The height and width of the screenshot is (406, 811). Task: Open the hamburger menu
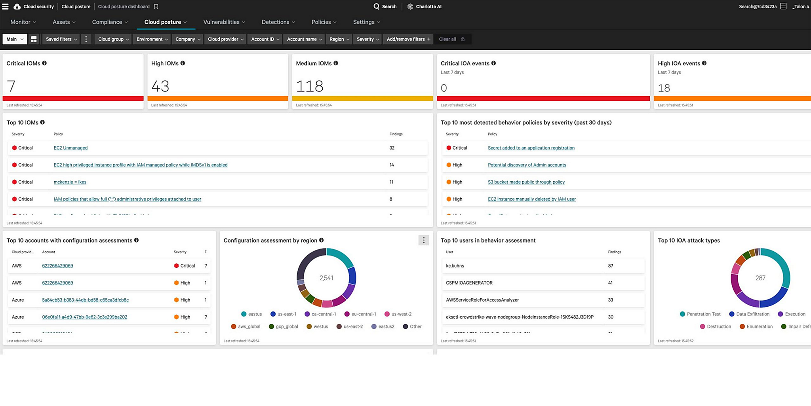coord(6,6)
